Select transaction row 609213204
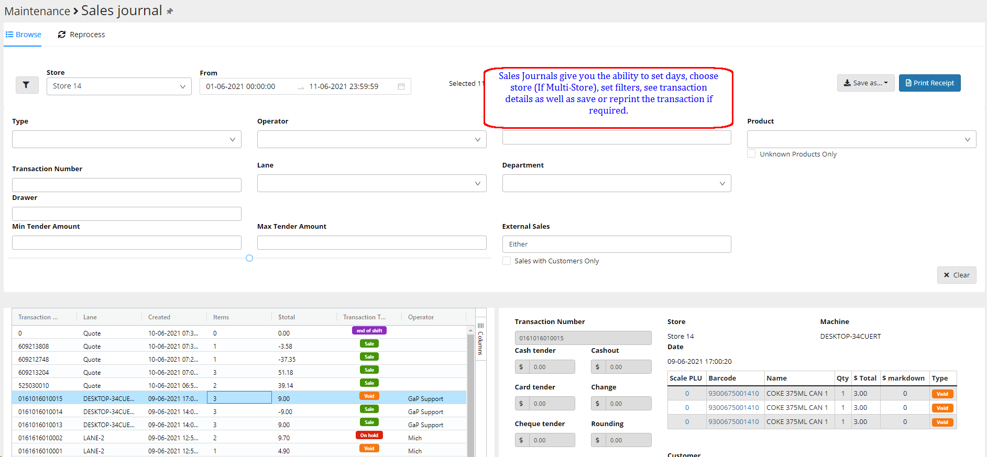This screenshot has height=457, width=987. tap(239, 372)
